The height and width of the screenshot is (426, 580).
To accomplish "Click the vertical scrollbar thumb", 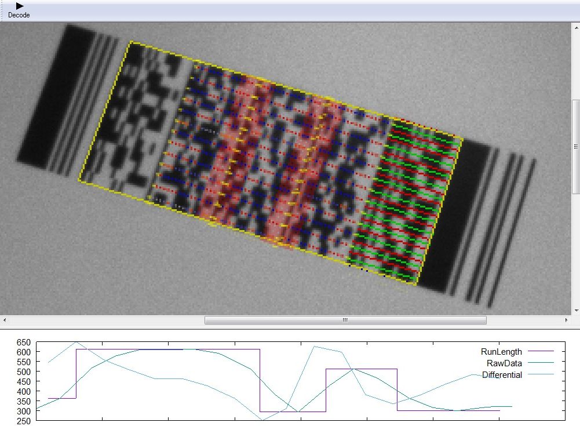I will [575, 146].
